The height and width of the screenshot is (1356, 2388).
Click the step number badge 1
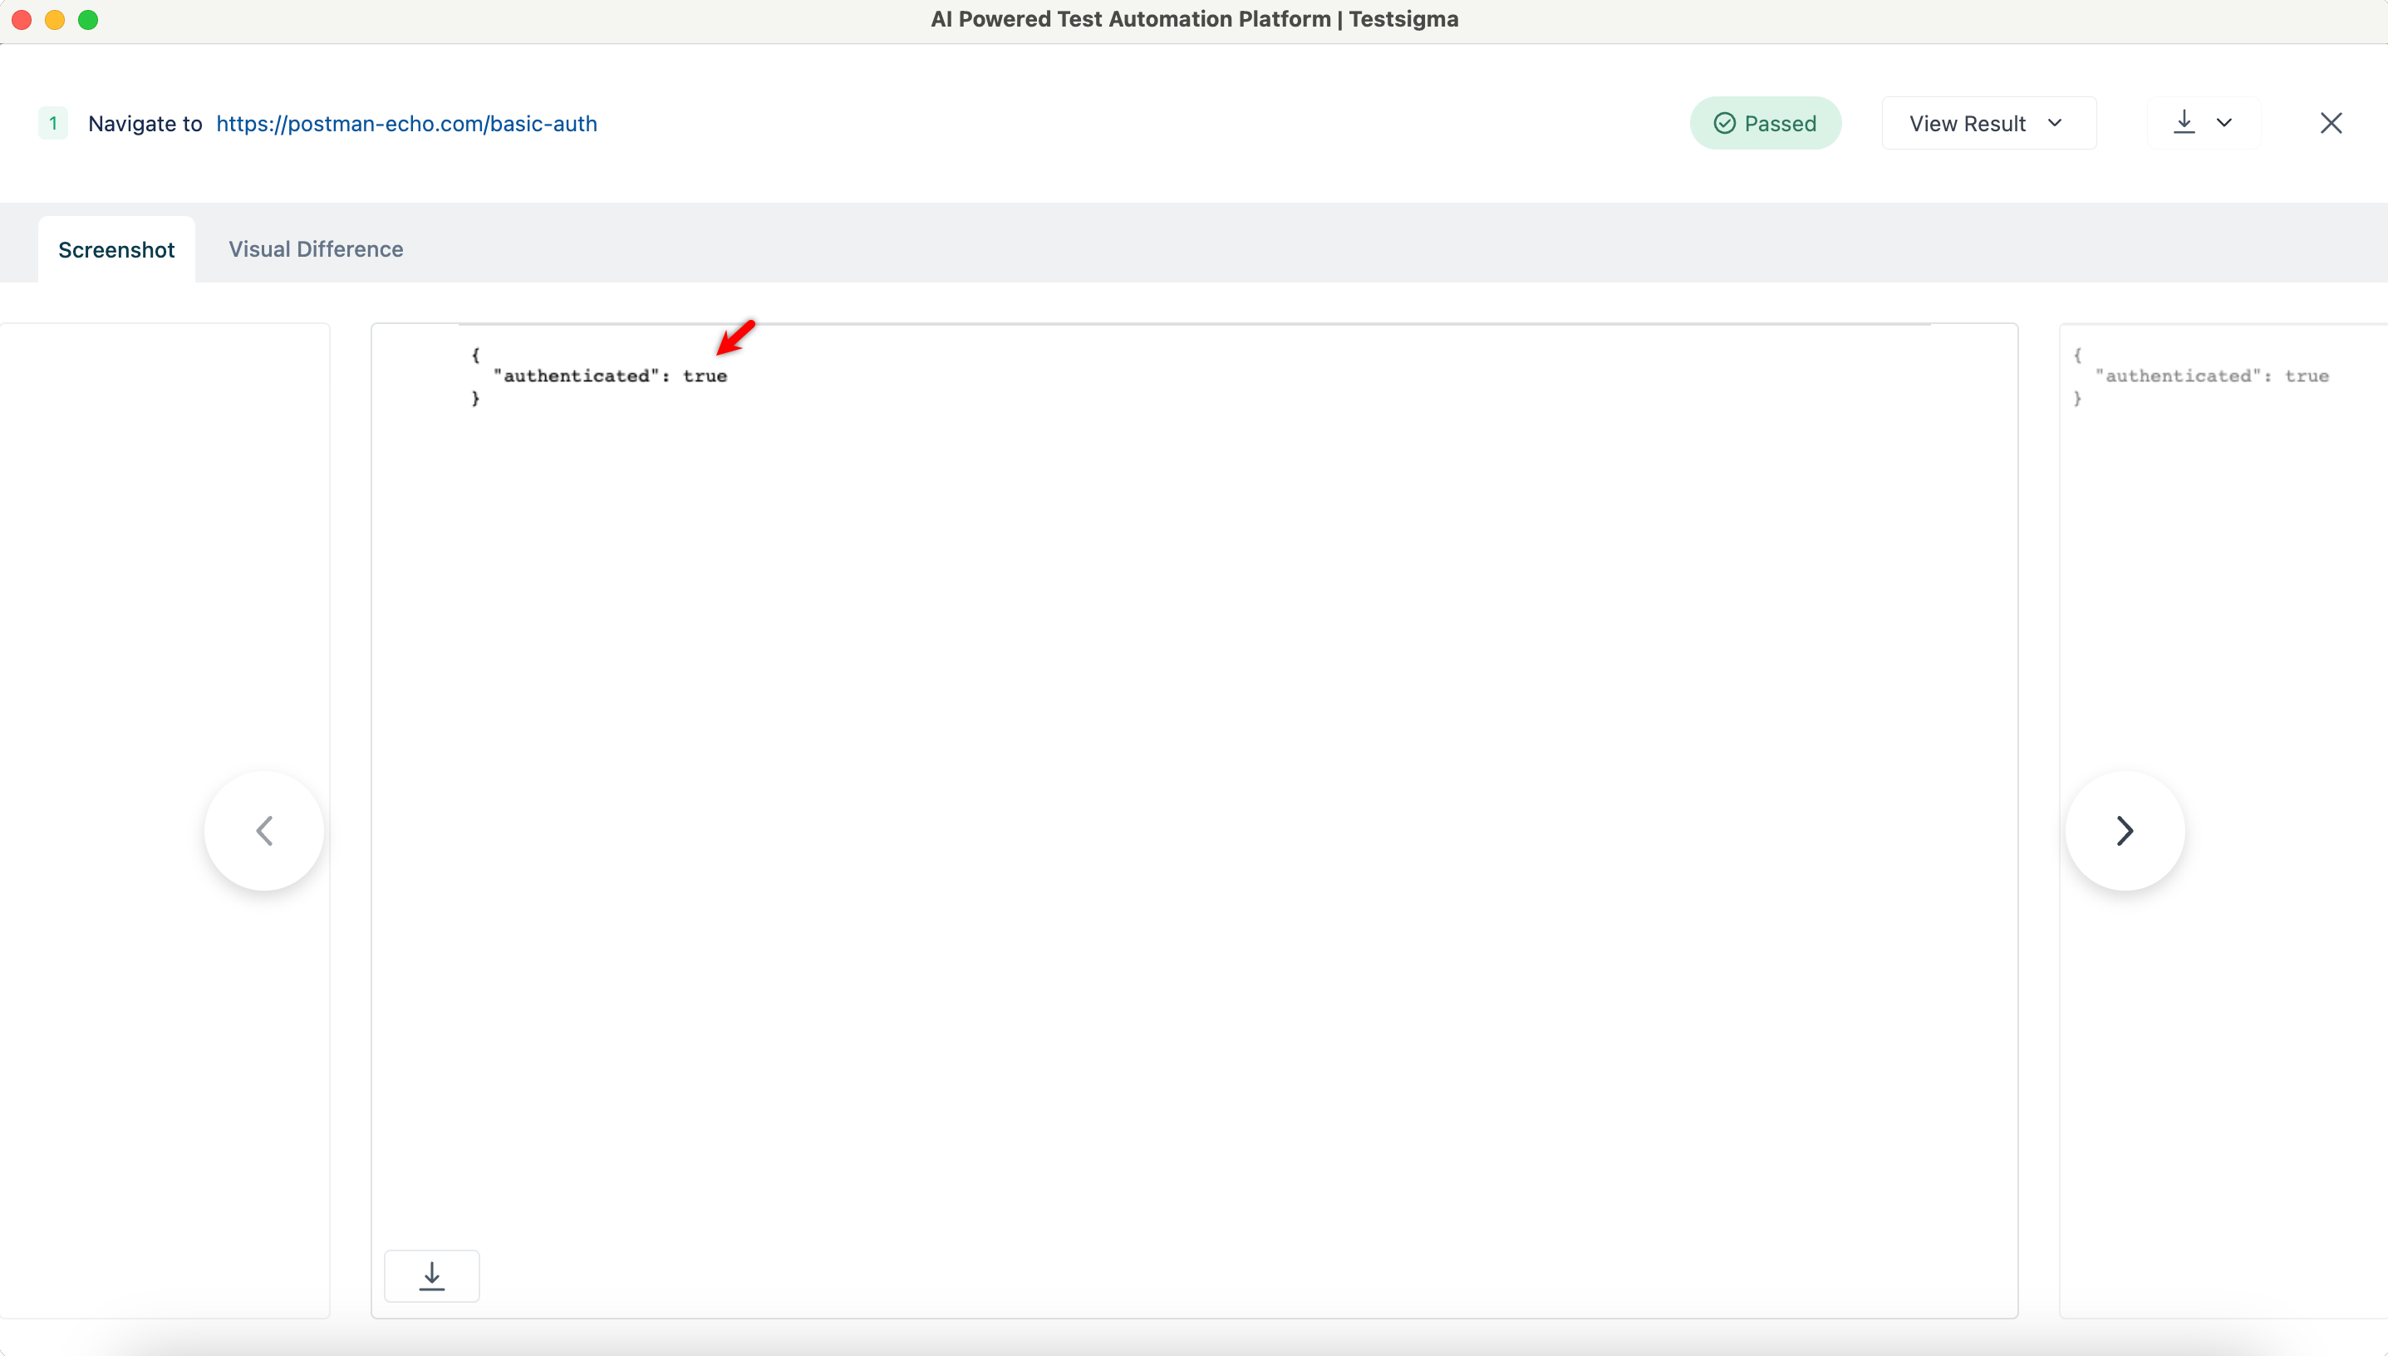point(53,122)
